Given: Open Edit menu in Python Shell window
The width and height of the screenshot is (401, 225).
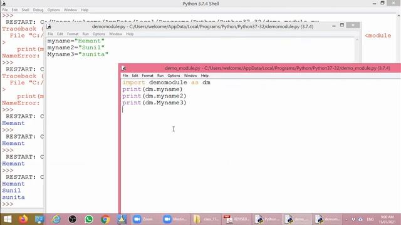Looking at the screenshot, I should [x=14, y=10].
